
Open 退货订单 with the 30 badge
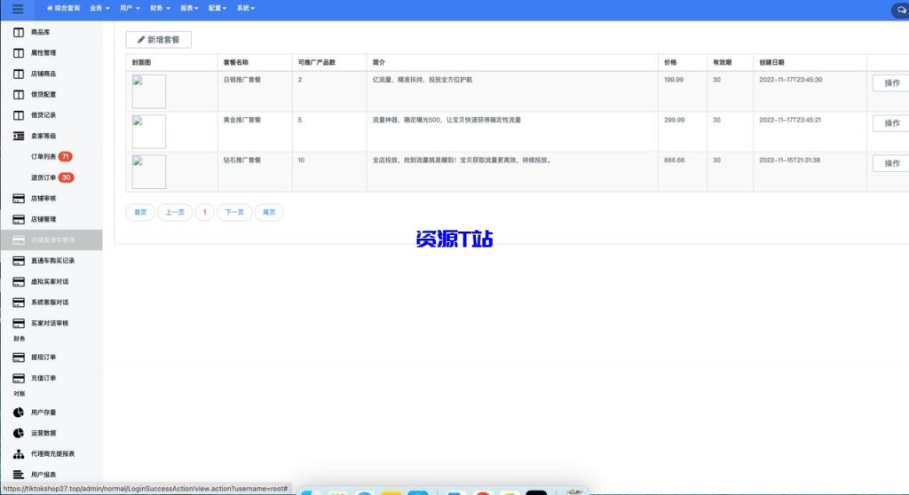coord(52,177)
